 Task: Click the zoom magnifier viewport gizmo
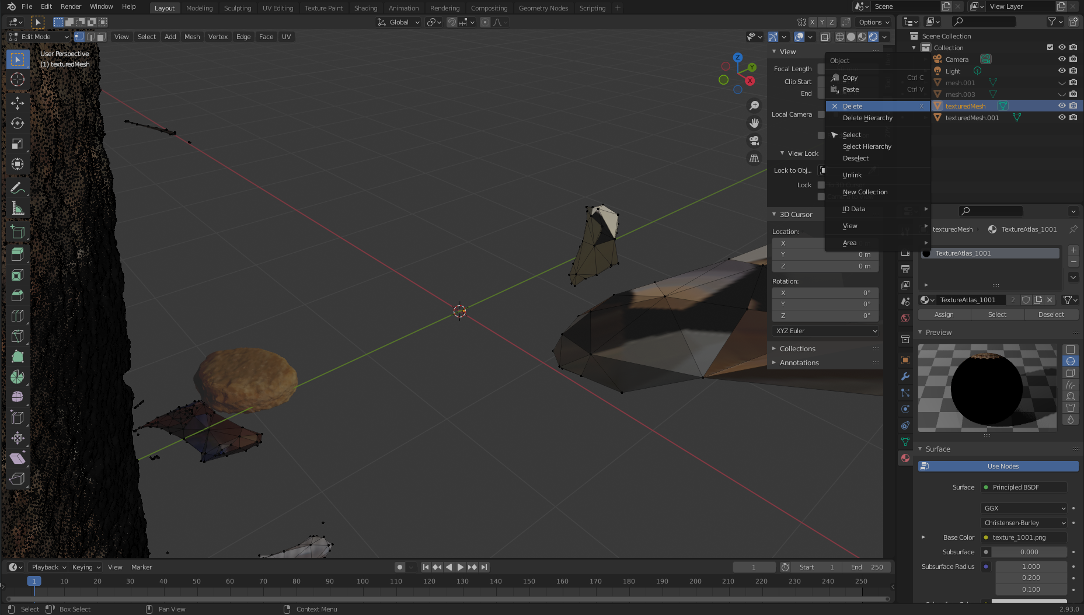754,106
